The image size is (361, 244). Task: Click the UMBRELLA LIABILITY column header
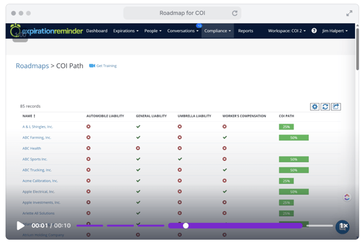[x=194, y=116]
